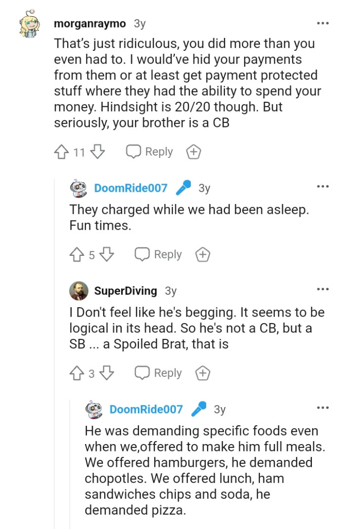Give an award to DoomRide007's first reply
Screen dimensions: 346x529
coord(202,254)
